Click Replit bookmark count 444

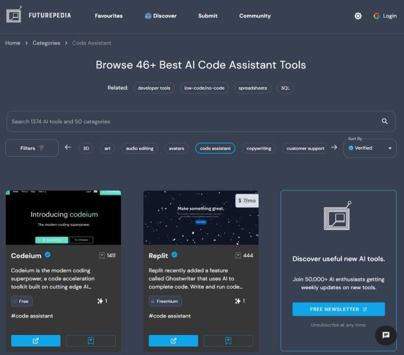coord(244,256)
